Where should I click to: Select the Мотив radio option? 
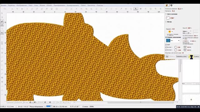[x=166, y=22]
